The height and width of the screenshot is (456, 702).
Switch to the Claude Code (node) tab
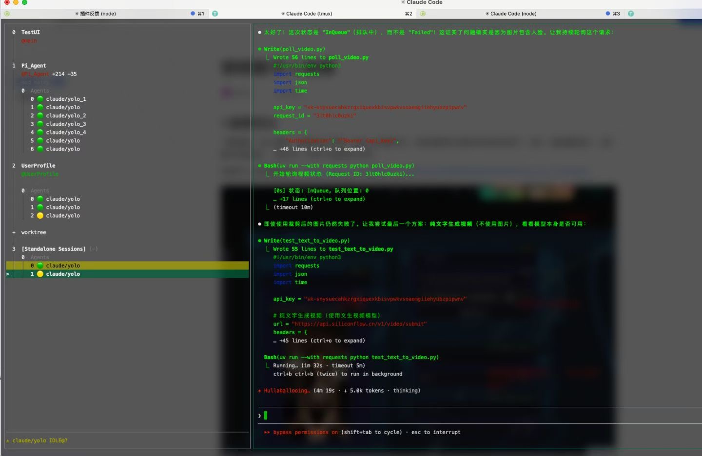[513, 14]
